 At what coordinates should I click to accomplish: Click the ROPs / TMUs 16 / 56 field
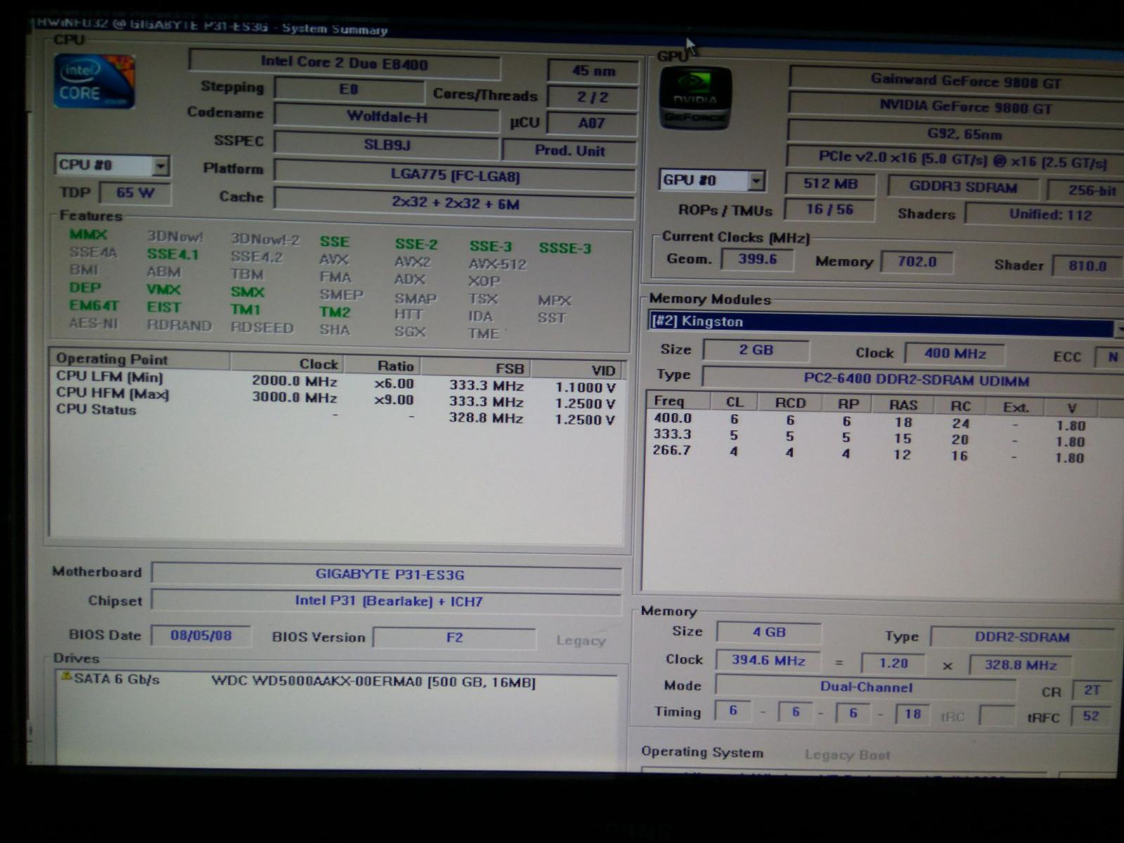[830, 209]
